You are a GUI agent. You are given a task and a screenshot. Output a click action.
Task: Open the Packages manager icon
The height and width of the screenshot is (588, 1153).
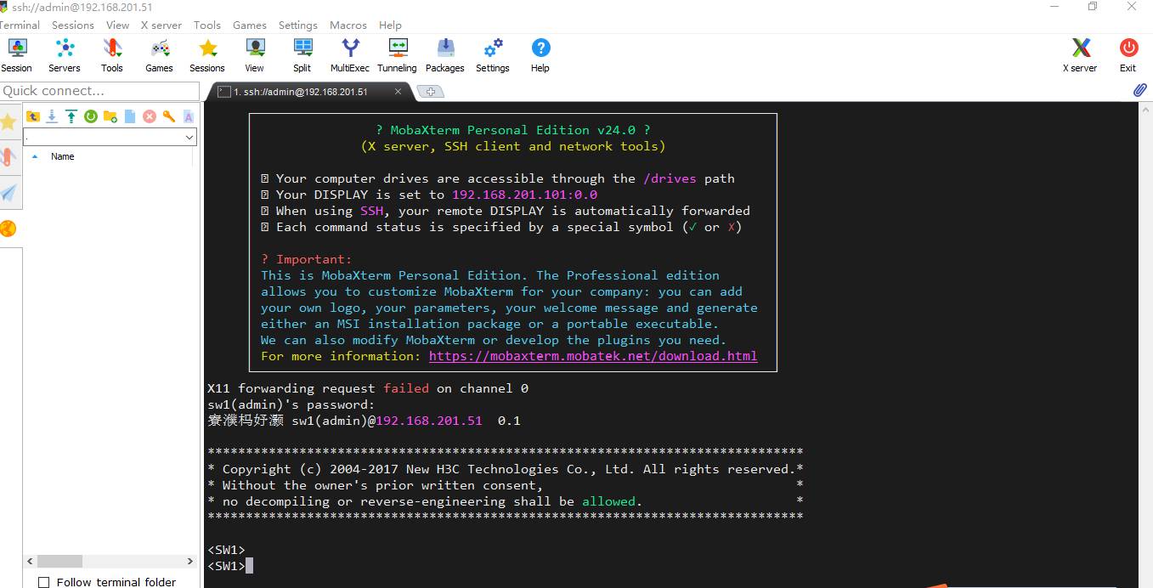[445, 55]
